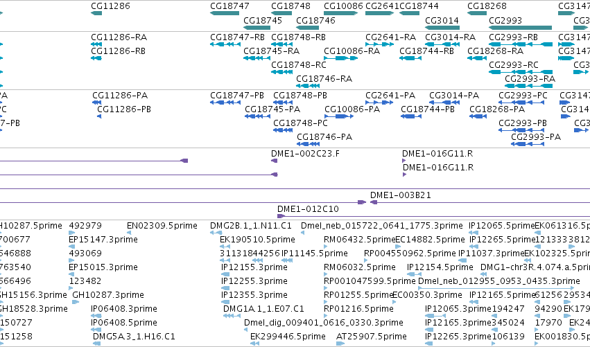Click transcript CG18748-RC label
The height and width of the screenshot is (347, 590).
click(x=299, y=64)
